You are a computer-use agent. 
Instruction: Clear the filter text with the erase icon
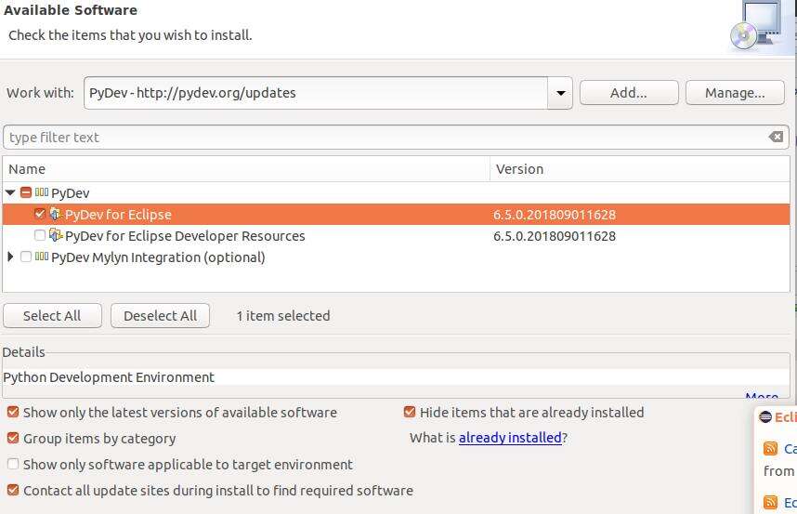point(776,137)
